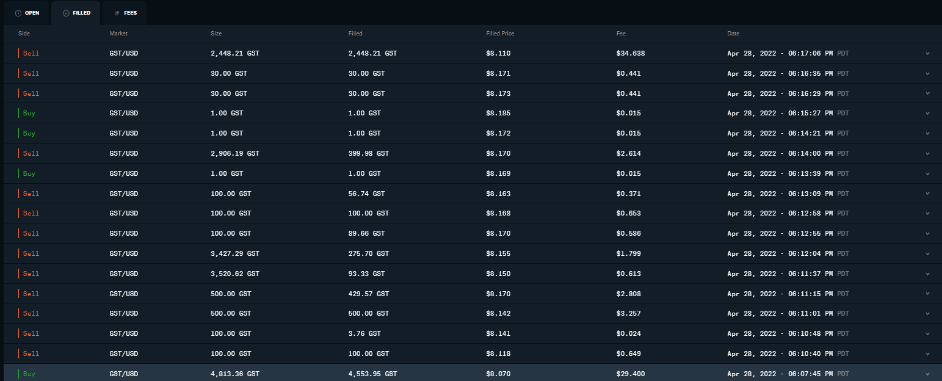Expand the 06:07:45 PM buy order

[927, 374]
